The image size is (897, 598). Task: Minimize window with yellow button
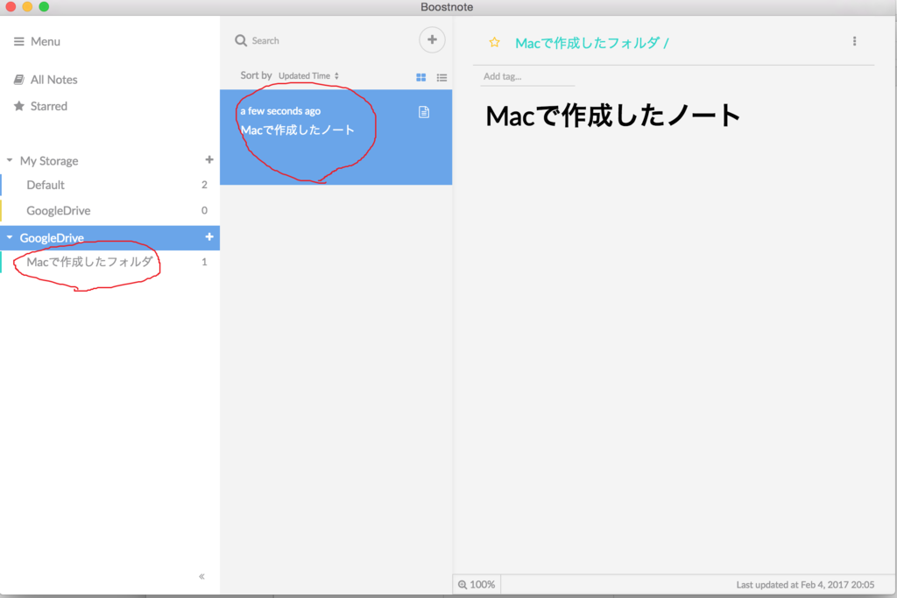pos(27,7)
